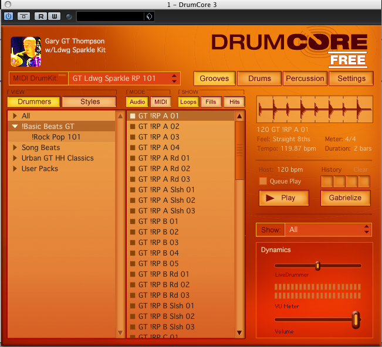Click the drummer list scroll-down arrow

coord(120,332)
